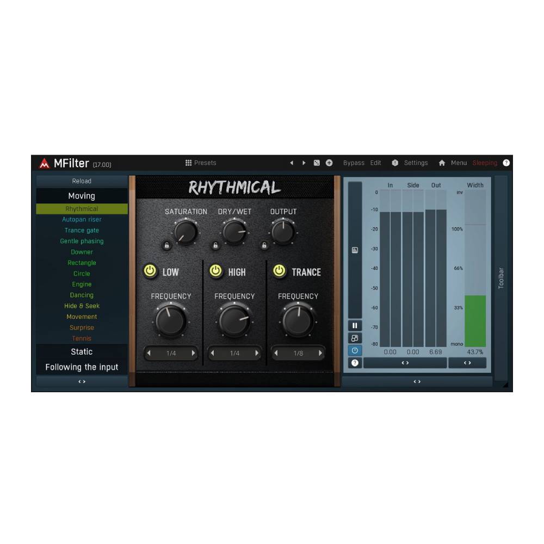This screenshot has height=544, width=544.
Task: Click right arrow of TRANCE 1/8 selector
Action: coord(320,353)
